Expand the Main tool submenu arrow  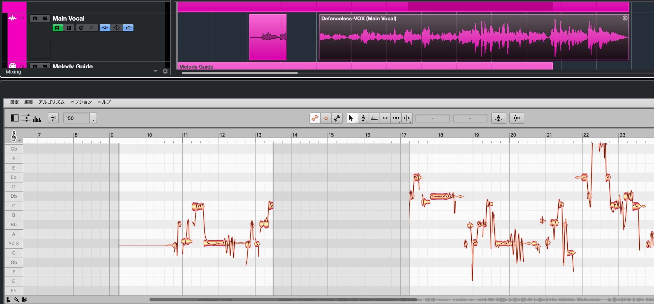(356, 122)
